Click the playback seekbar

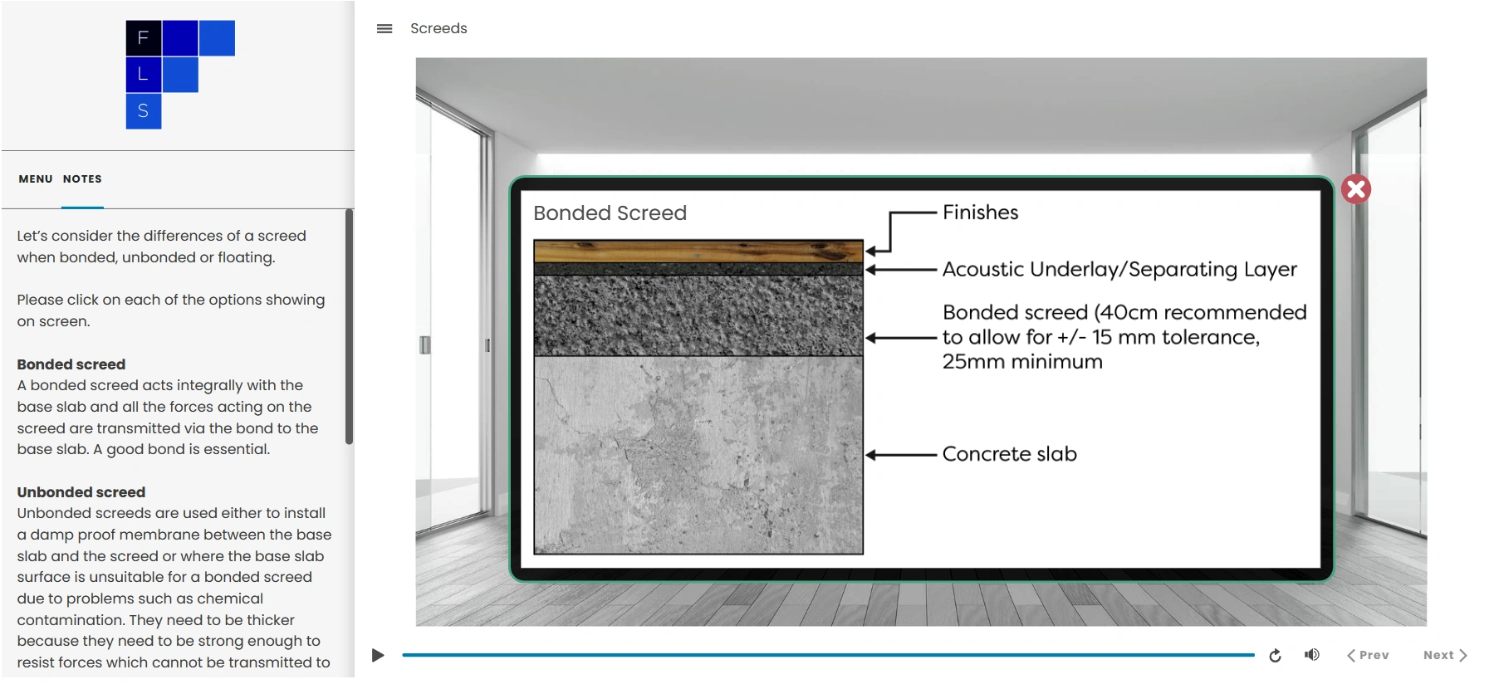pos(827,655)
